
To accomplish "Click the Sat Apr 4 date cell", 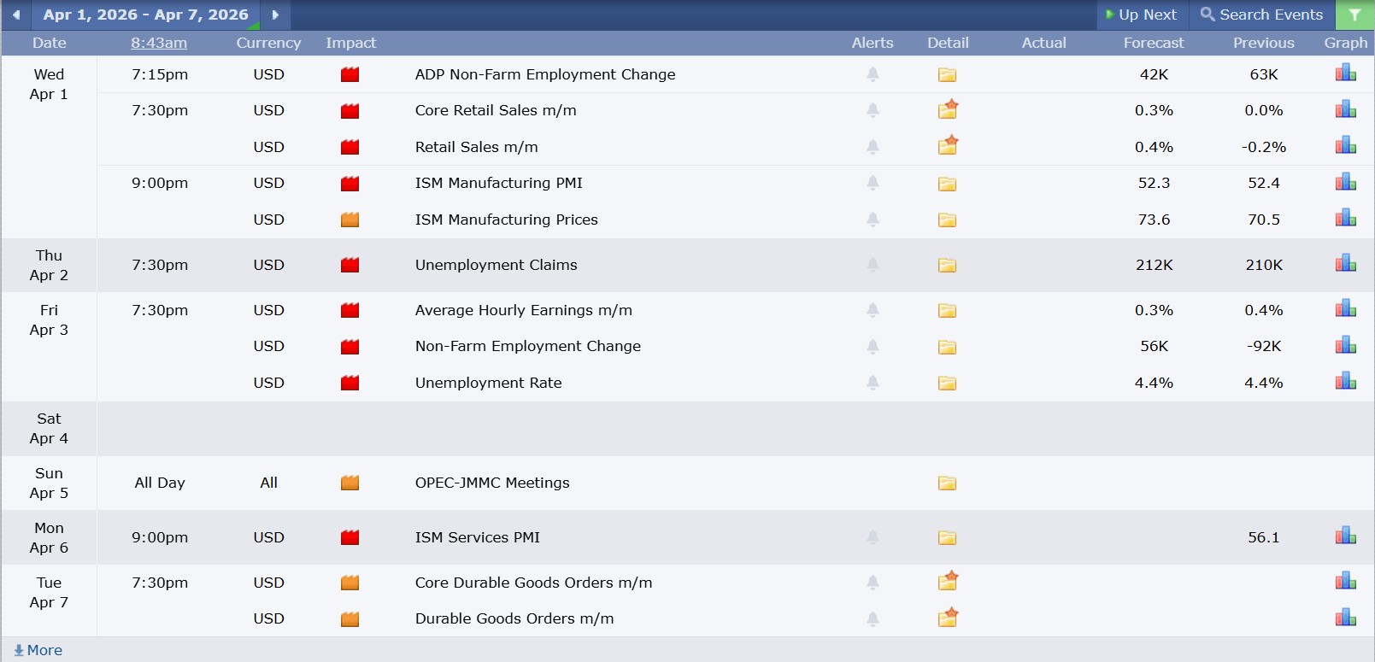I will pos(50,429).
